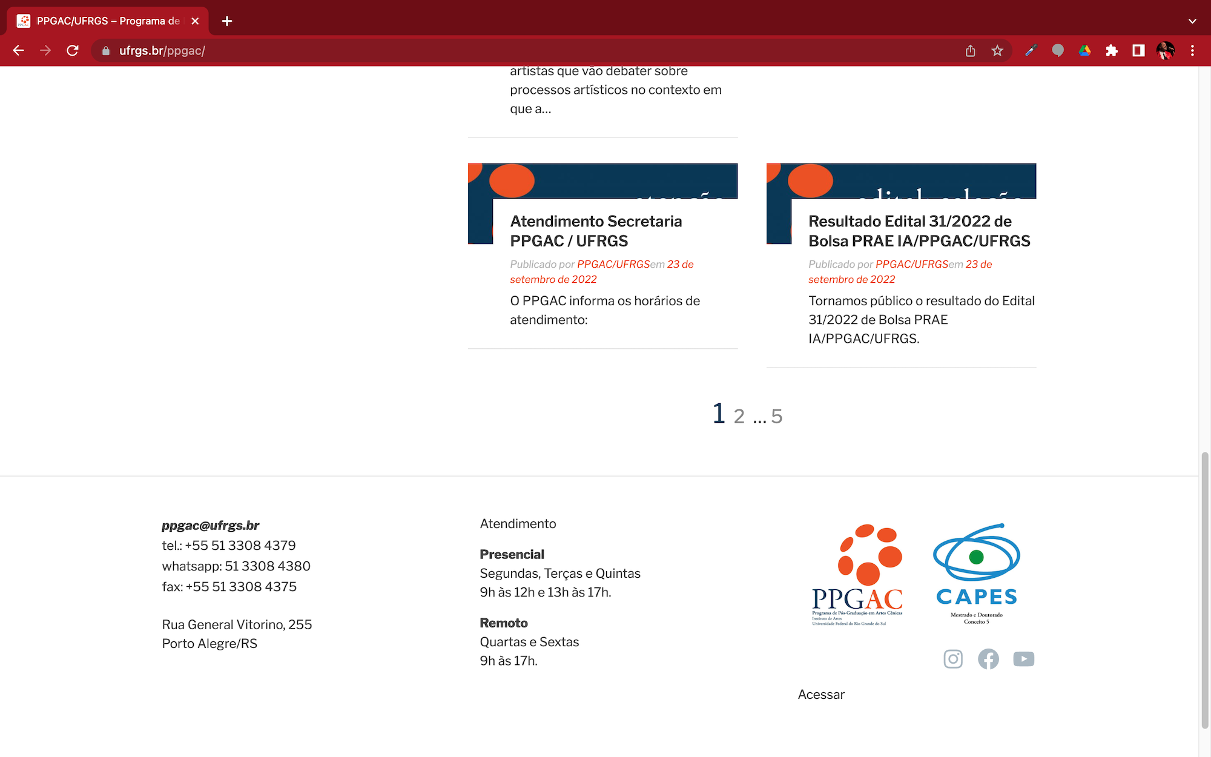Screen dimensions: 1211x757
Task: Toggle the Chrome side panel
Action: (x=1138, y=51)
